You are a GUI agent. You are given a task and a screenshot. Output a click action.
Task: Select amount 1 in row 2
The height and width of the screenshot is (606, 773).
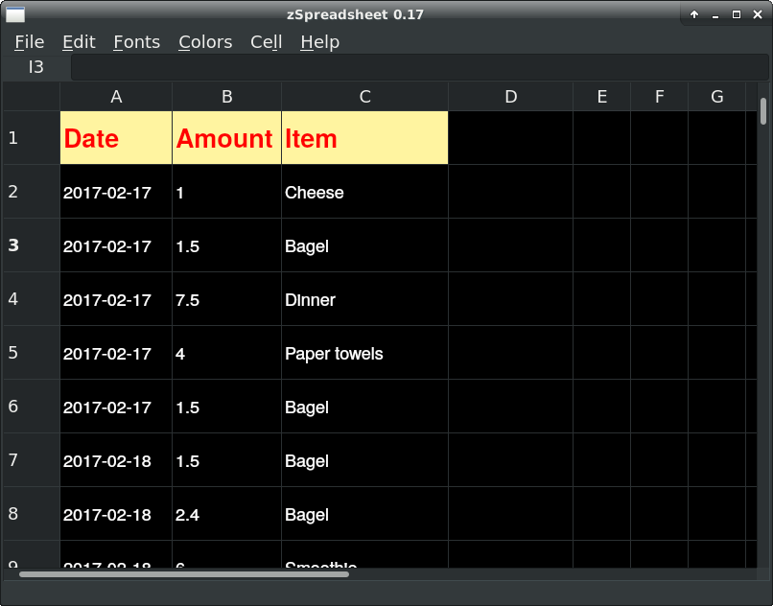tap(226, 192)
